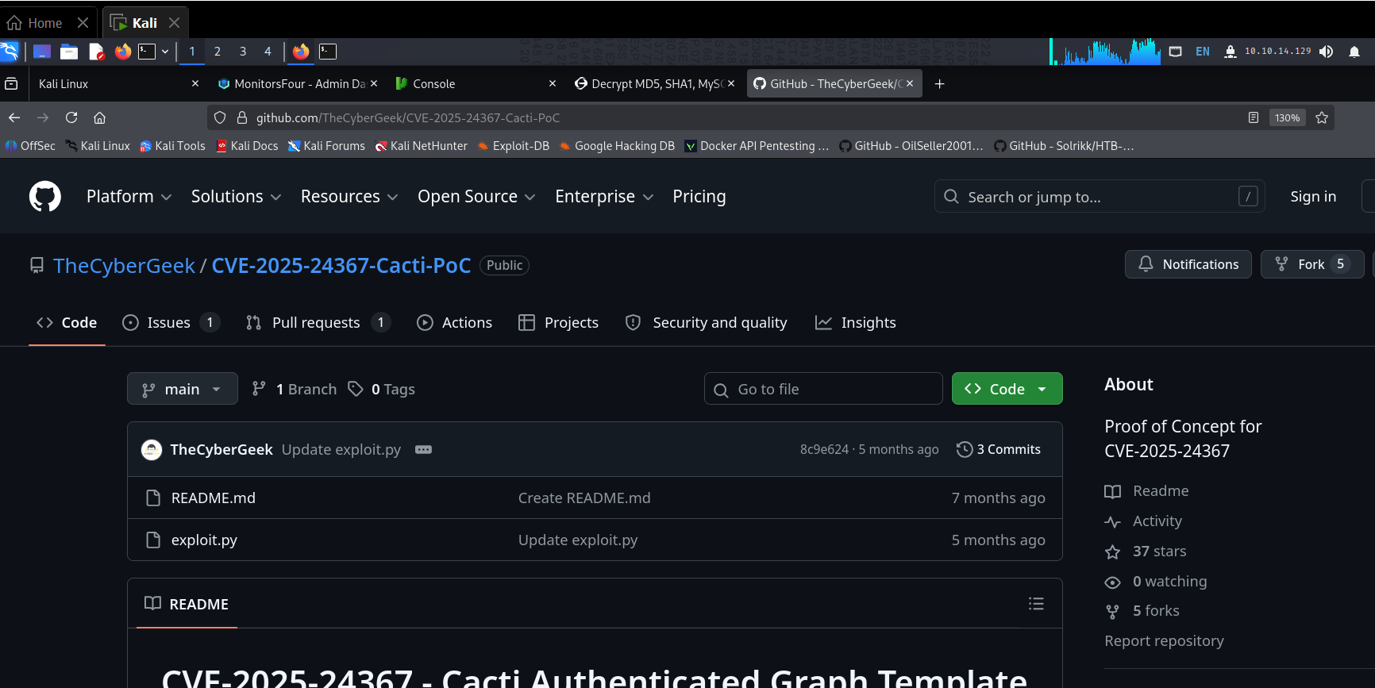This screenshot has height=688, width=1375.
Task: Focus the Search or jump to field
Action: coord(1100,197)
